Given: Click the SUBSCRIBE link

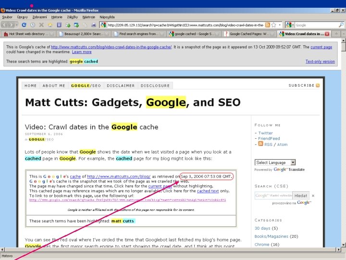Looking at the screenshot, I should (301, 85).
